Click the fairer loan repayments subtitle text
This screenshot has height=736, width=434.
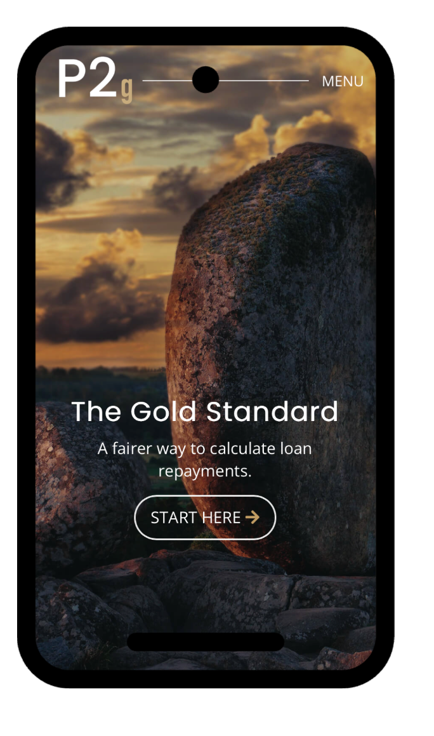(x=204, y=460)
